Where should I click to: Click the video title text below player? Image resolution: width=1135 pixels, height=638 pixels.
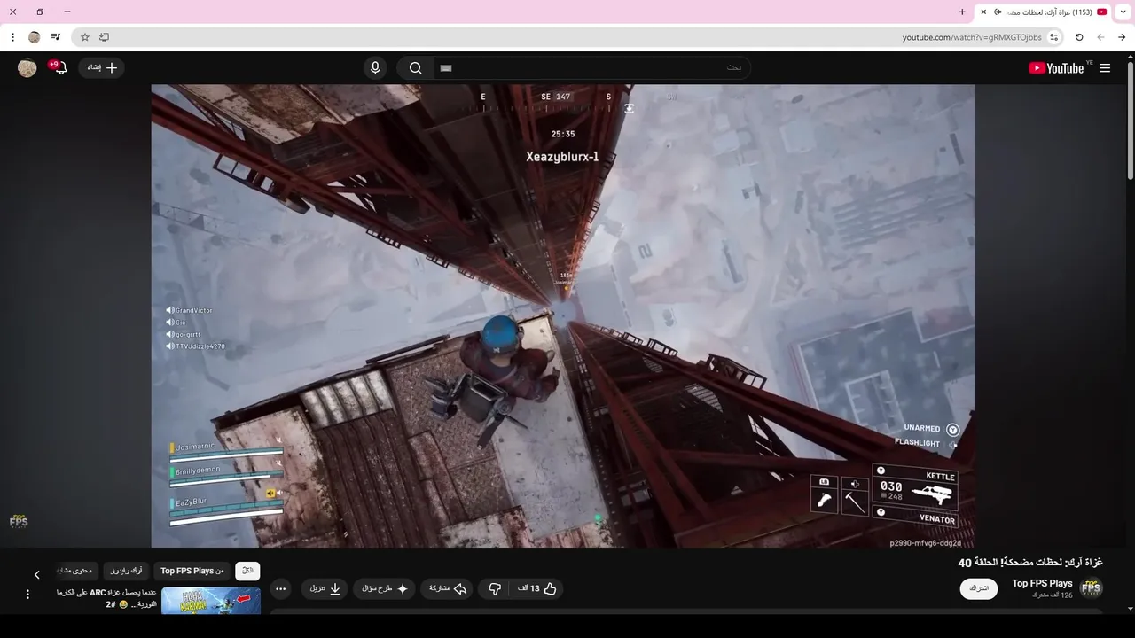[1030, 563]
